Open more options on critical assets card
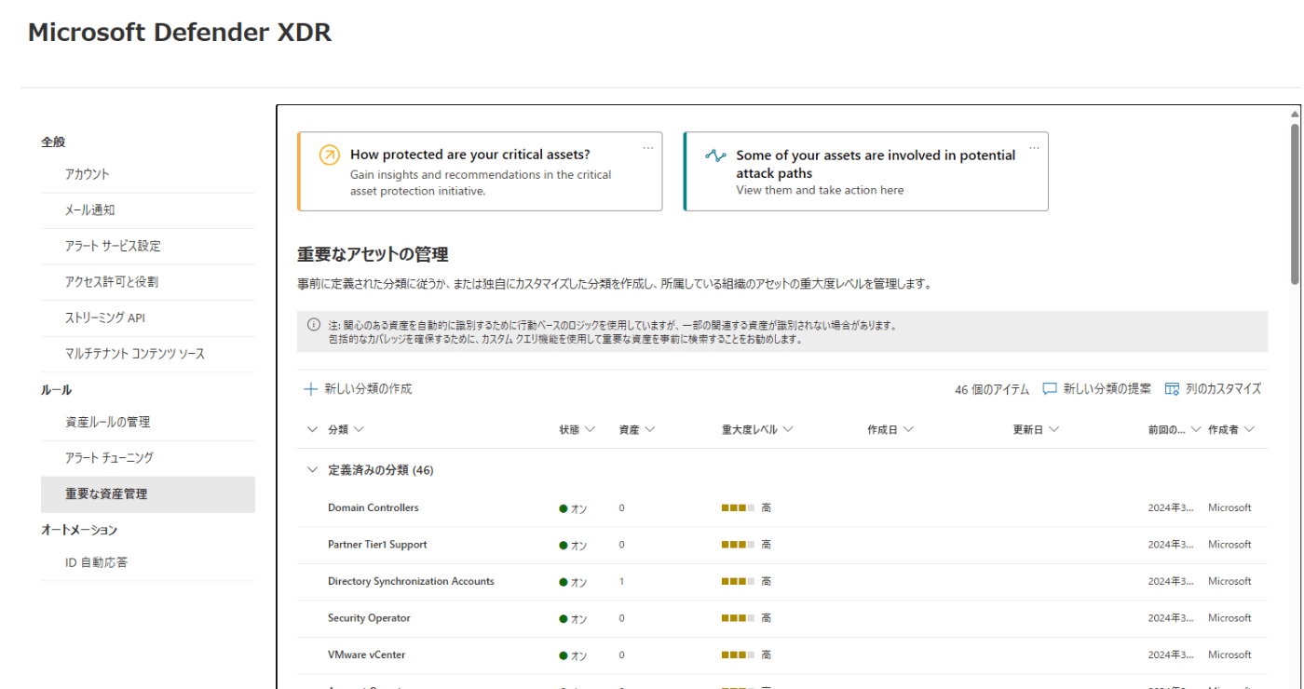Viewport: 1304px width, 689px height. [x=648, y=148]
